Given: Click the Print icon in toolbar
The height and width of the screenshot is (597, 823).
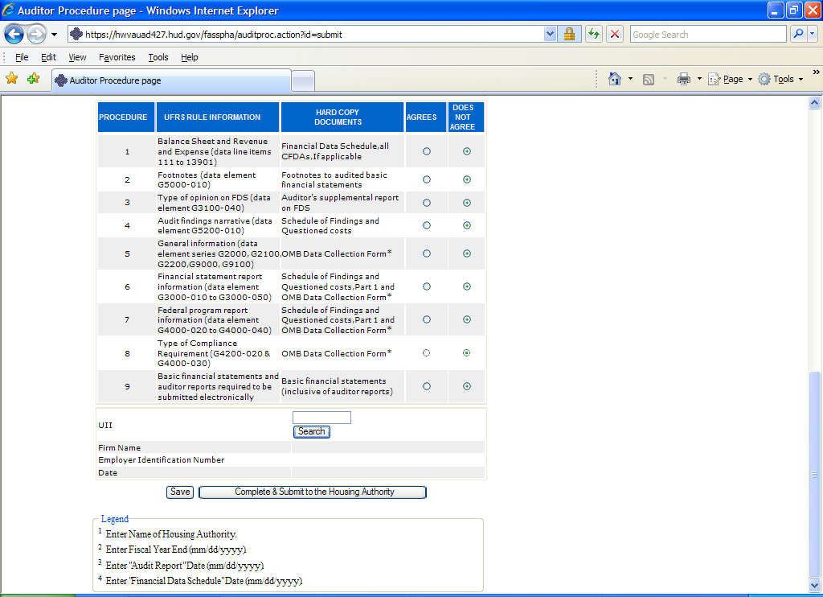Looking at the screenshot, I should [x=684, y=79].
